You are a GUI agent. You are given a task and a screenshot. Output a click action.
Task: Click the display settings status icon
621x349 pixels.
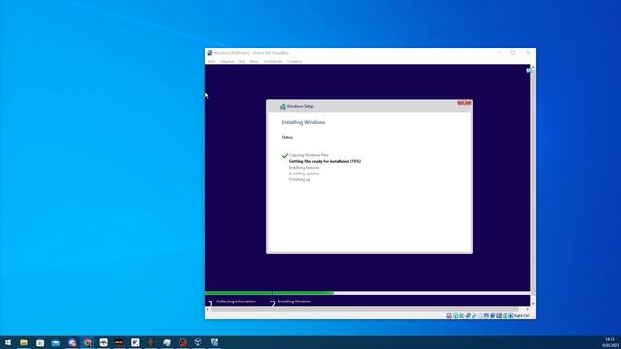486,316
